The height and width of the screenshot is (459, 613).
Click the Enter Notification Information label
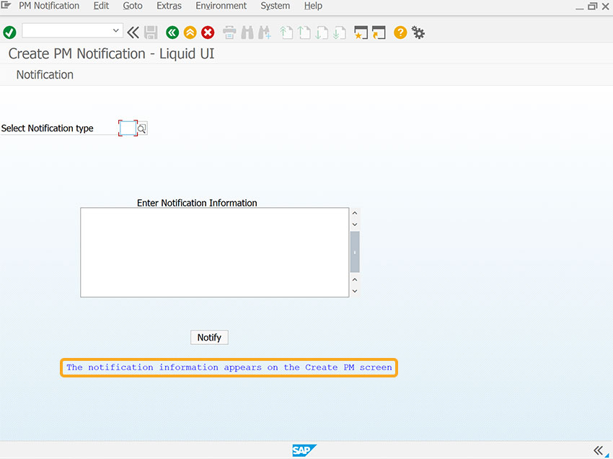197,203
